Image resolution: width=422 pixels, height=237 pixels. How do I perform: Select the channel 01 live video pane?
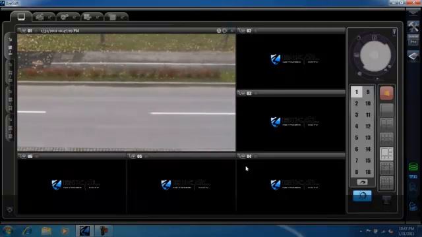pos(126,92)
